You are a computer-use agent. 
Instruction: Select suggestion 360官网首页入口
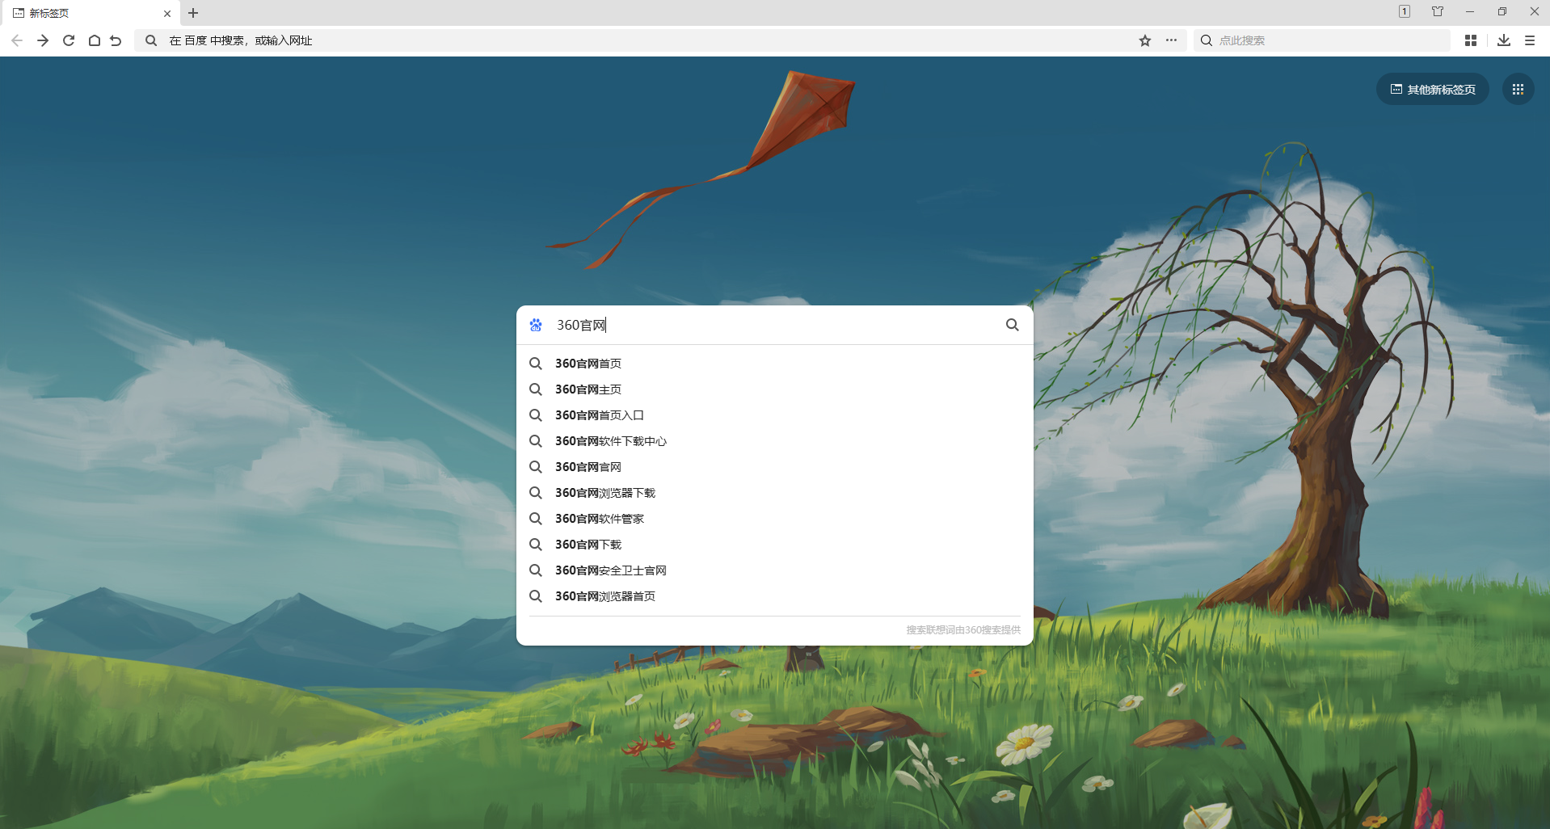click(x=775, y=415)
